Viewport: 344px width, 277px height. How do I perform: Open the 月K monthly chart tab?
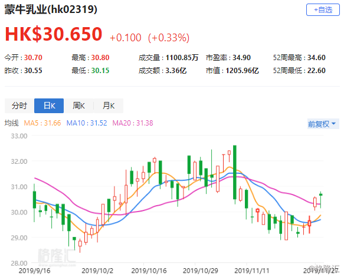point(109,106)
